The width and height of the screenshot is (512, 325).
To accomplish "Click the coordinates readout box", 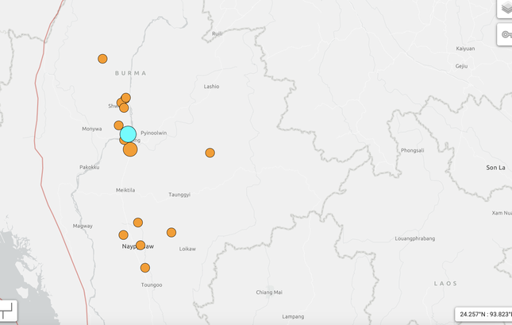I will click(x=483, y=314).
